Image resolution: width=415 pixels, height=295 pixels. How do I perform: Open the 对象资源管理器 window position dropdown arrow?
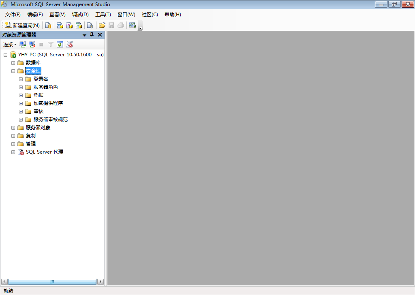pyautogui.click(x=84, y=35)
